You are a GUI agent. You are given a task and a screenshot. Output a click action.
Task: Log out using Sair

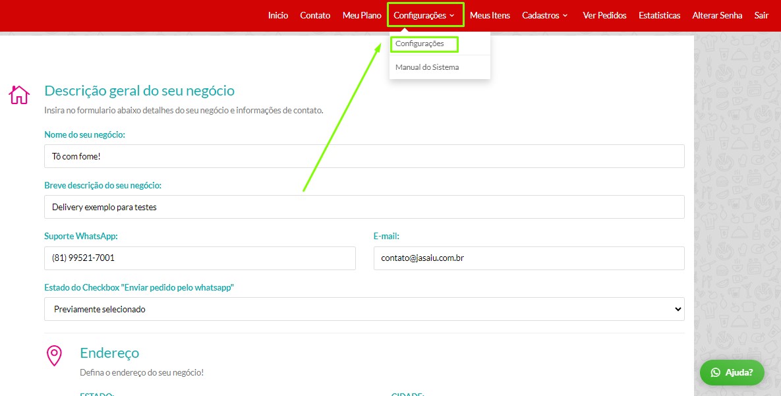coord(761,15)
